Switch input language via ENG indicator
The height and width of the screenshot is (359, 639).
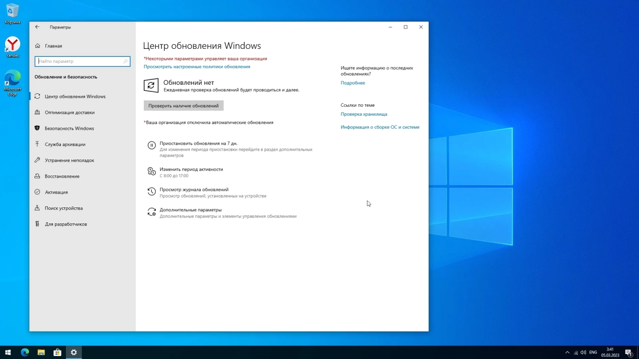[x=593, y=353]
